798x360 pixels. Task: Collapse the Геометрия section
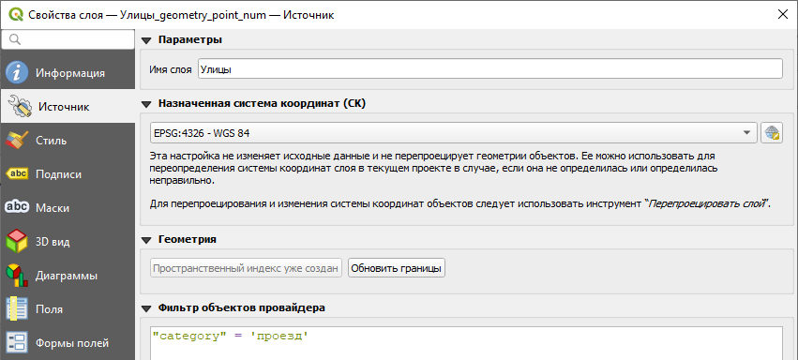[x=146, y=240]
